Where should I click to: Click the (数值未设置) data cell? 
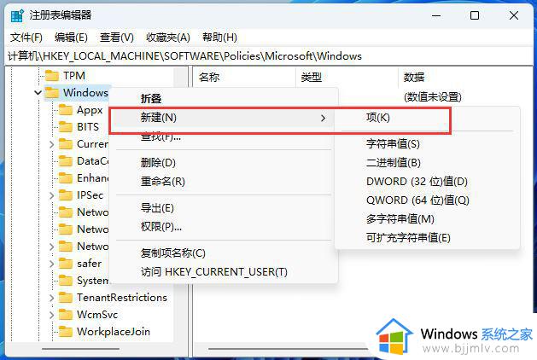[433, 97]
